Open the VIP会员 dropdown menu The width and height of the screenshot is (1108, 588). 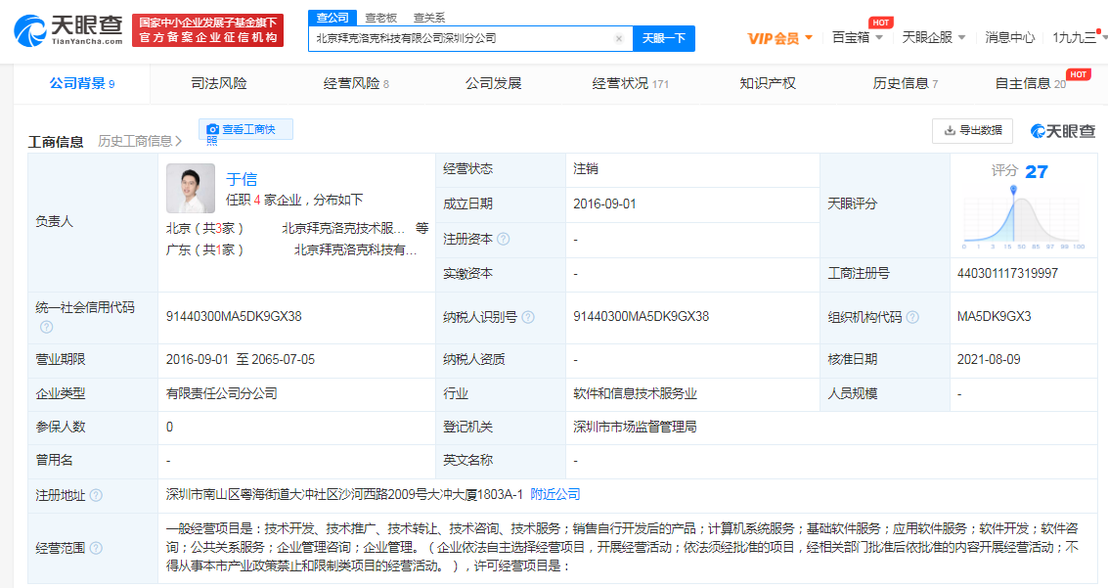coord(780,38)
